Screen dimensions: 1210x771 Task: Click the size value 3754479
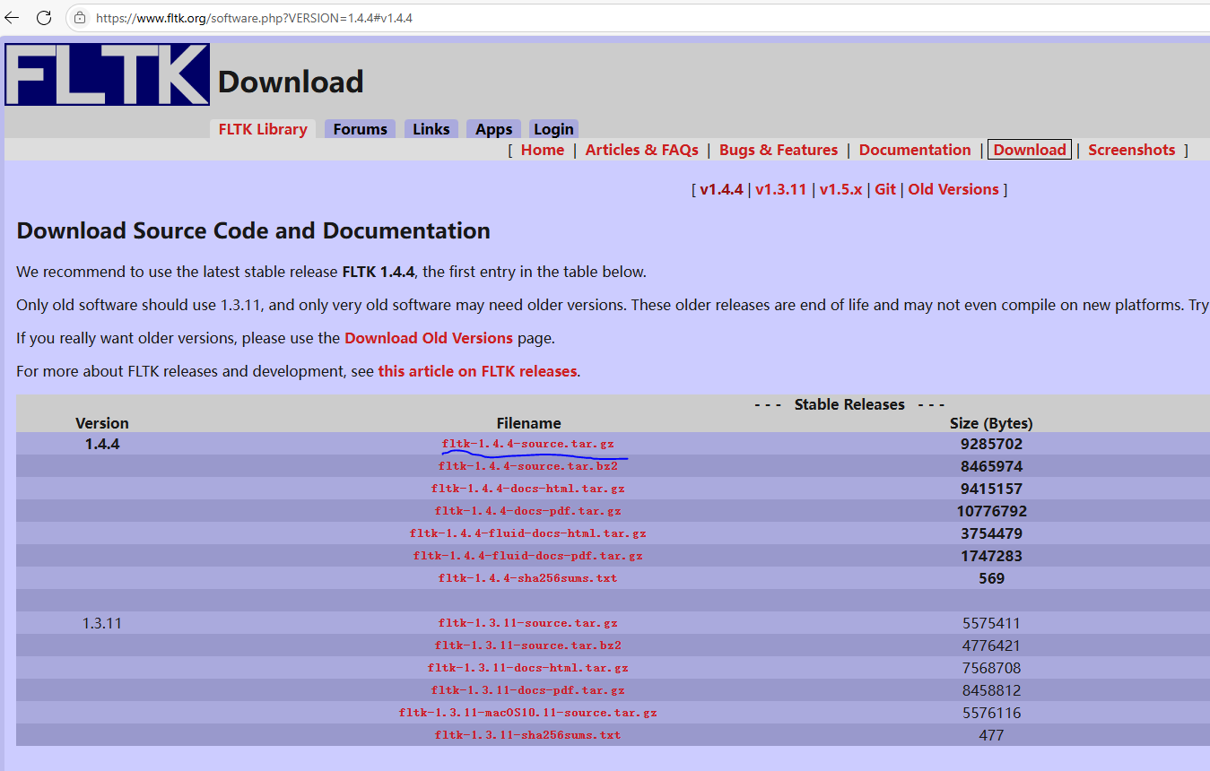991,533
